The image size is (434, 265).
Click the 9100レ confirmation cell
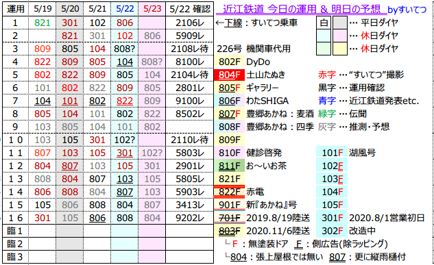click(x=190, y=101)
